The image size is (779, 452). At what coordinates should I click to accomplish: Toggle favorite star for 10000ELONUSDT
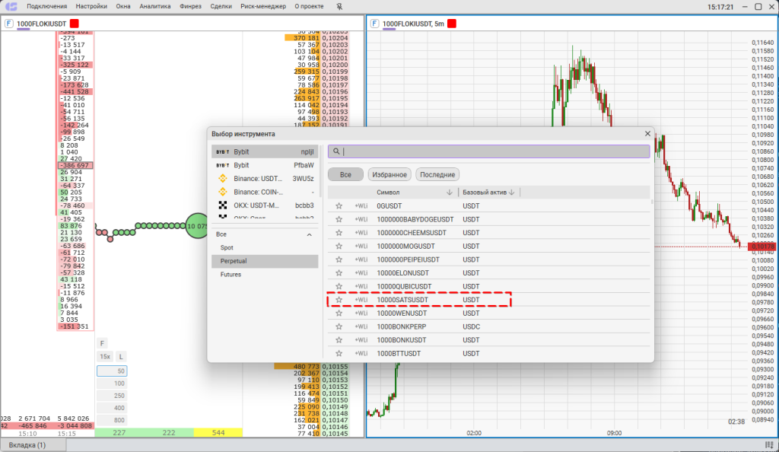pyautogui.click(x=339, y=272)
